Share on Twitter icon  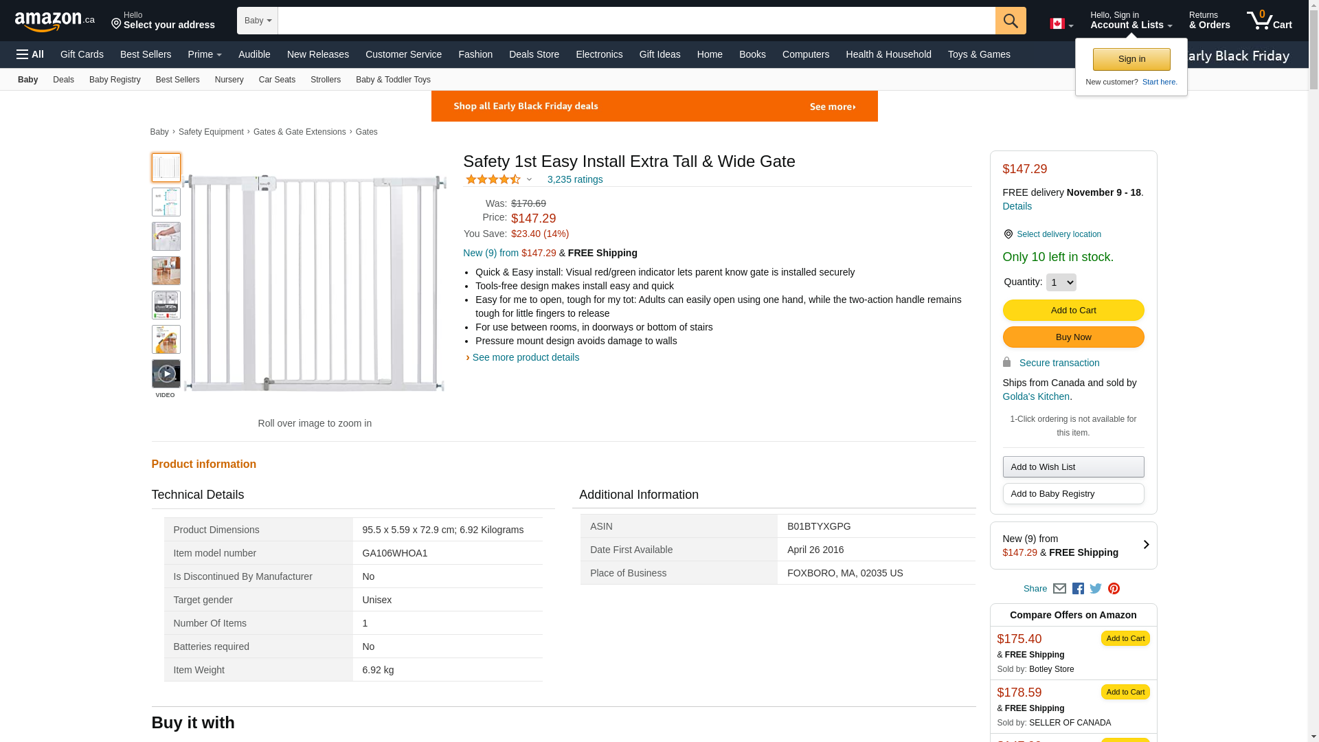click(1096, 589)
